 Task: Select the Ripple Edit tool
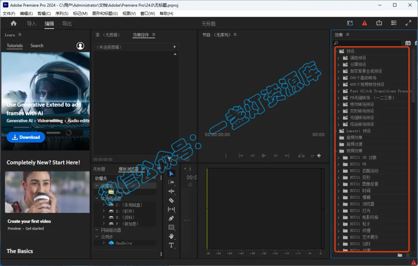[x=171, y=191]
